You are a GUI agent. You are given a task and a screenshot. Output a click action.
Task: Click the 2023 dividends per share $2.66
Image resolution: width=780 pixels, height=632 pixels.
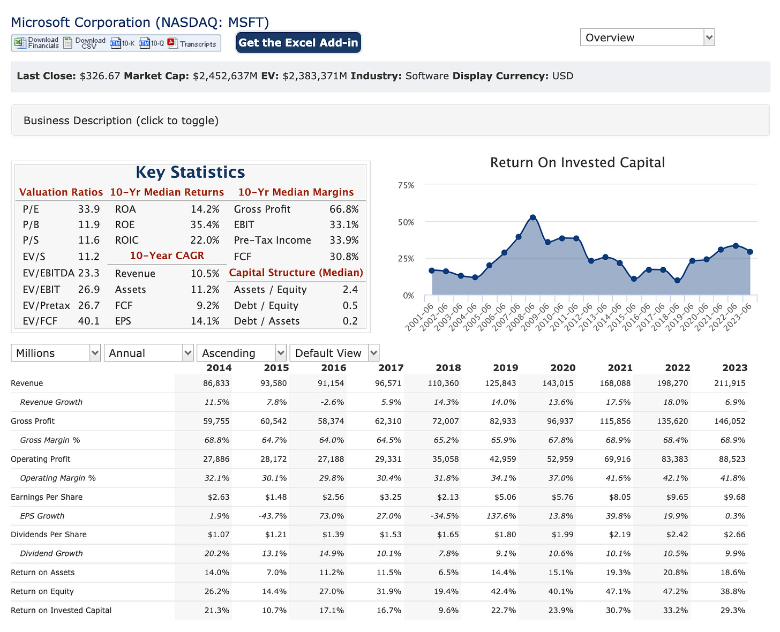pyautogui.click(x=734, y=535)
